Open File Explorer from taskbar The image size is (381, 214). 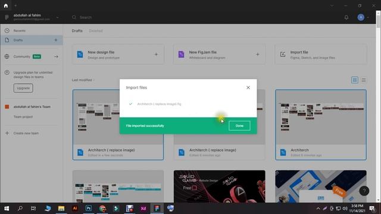(61, 209)
